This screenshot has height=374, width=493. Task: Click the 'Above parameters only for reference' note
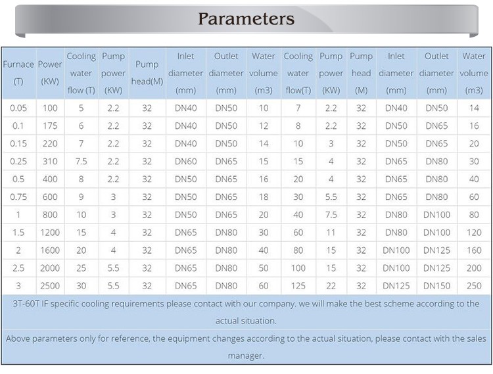(246, 347)
